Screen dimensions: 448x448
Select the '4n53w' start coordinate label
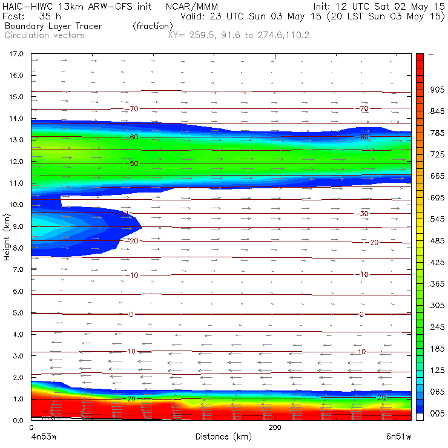(44, 437)
